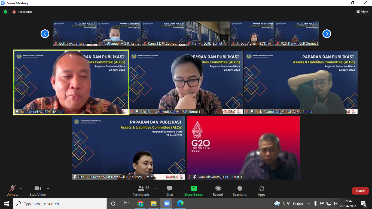The width and height of the screenshot is (372, 209).
Task: Open the Participants list
Action: pyautogui.click(x=141, y=191)
